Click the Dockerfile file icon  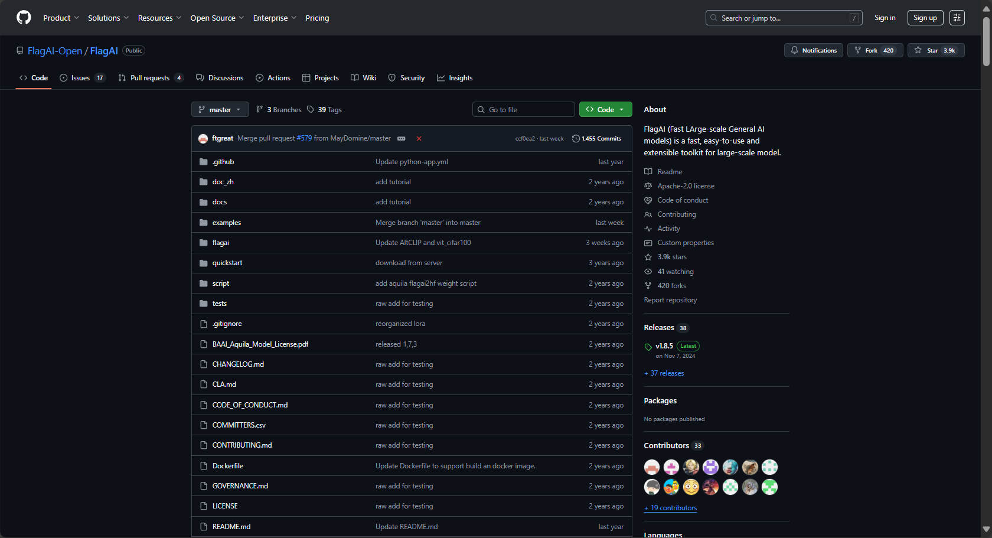coord(204,466)
